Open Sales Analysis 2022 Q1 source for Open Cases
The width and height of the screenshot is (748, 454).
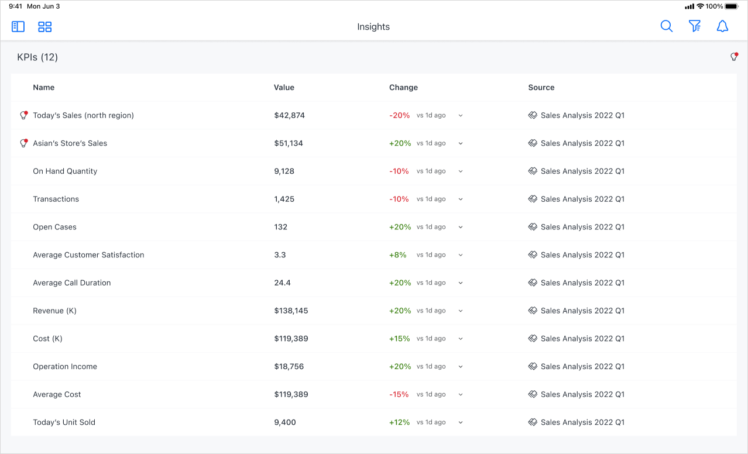coord(582,227)
